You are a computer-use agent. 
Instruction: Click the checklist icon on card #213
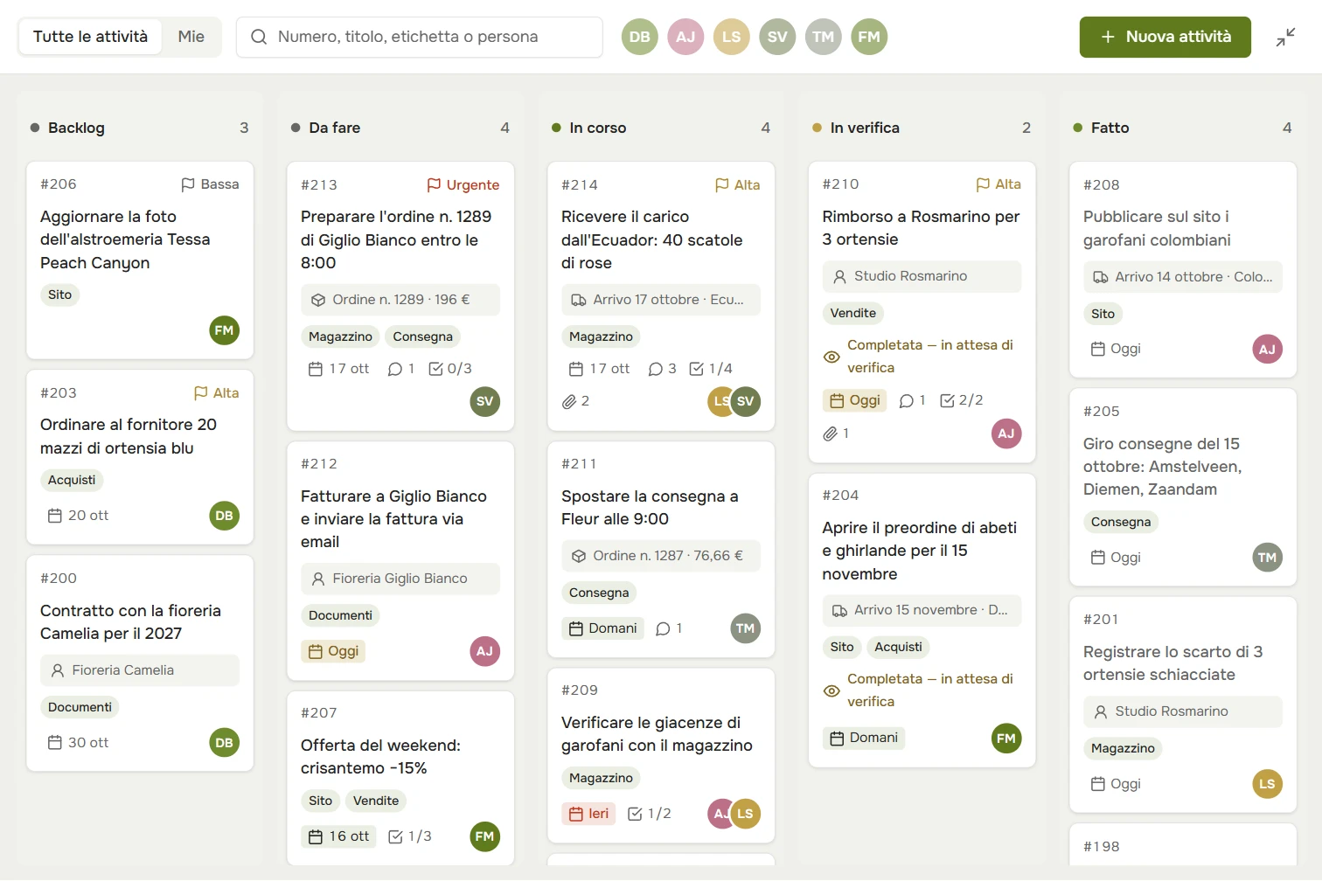[x=435, y=369]
